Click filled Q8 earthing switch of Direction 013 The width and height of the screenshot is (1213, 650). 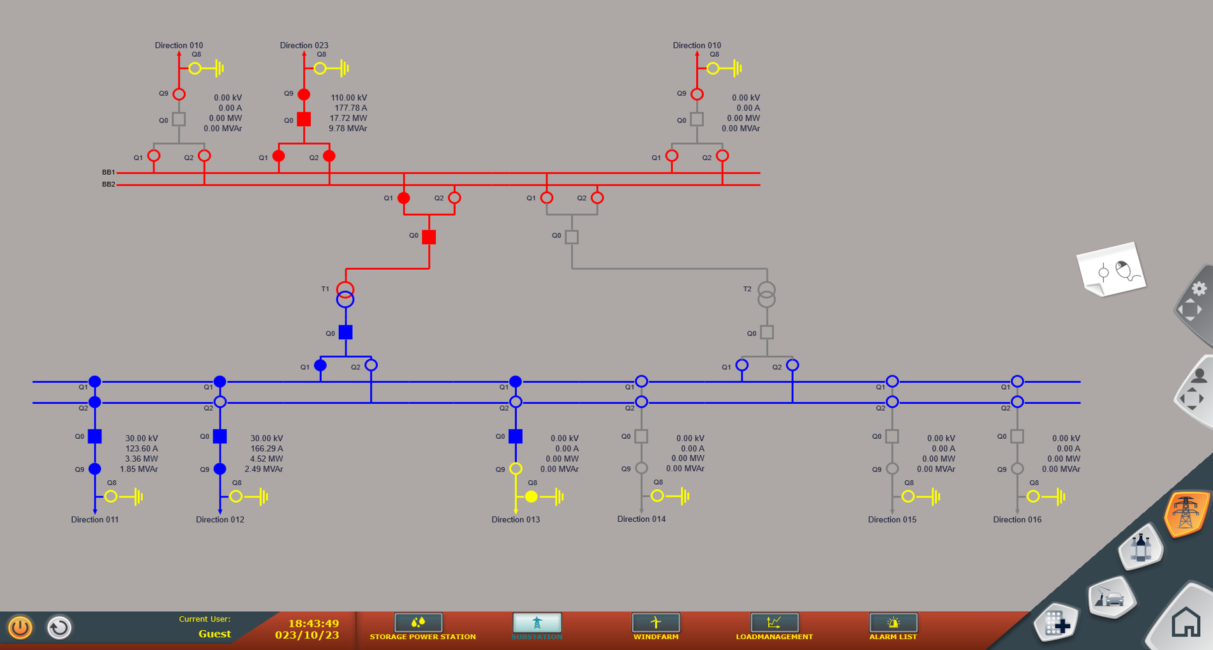(x=532, y=497)
